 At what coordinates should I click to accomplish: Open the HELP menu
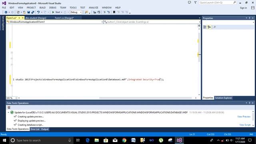tap(118, 8)
